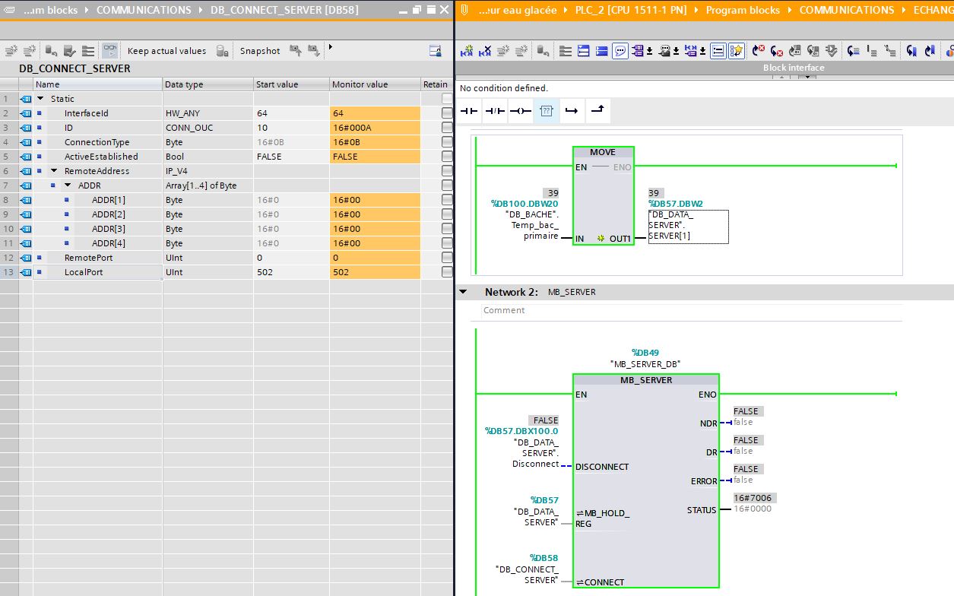Image resolution: width=954 pixels, height=596 pixels.
Task: Toggle free-form comments speech bubble icon
Action: click(621, 51)
